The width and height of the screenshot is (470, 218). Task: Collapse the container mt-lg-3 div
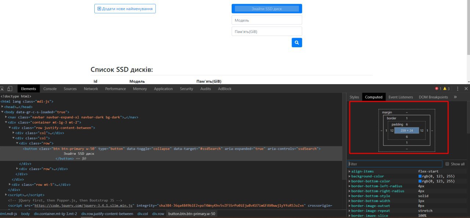click(x=6, y=123)
